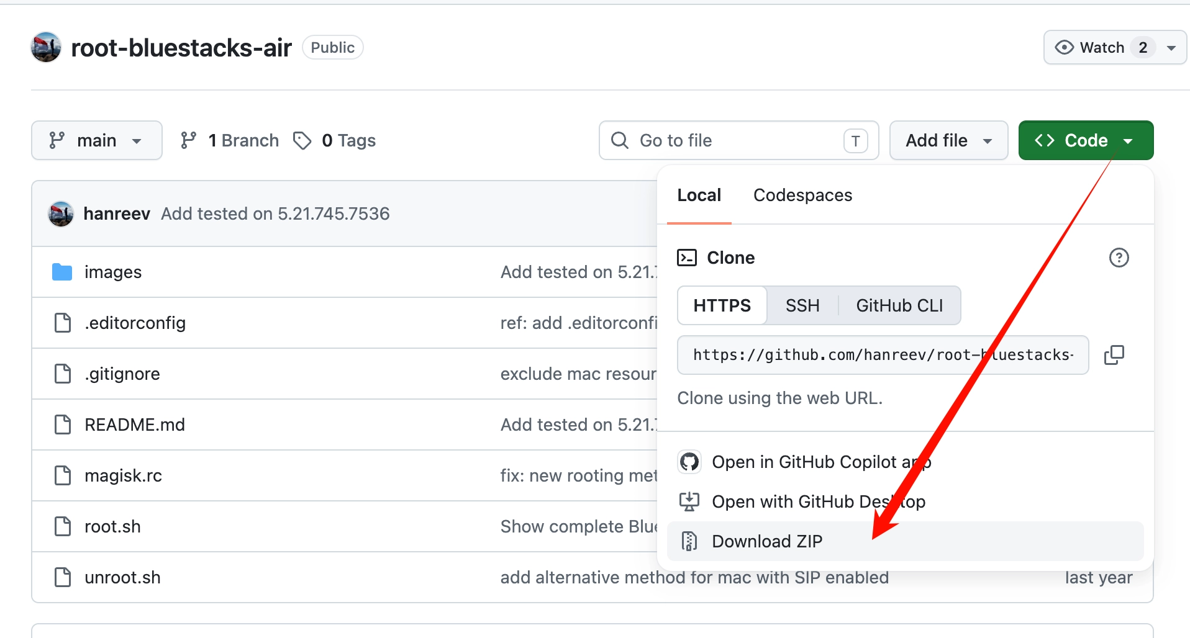Click the HTTPS clone URL text field
The width and height of the screenshot is (1190, 638).
pos(883,355)
